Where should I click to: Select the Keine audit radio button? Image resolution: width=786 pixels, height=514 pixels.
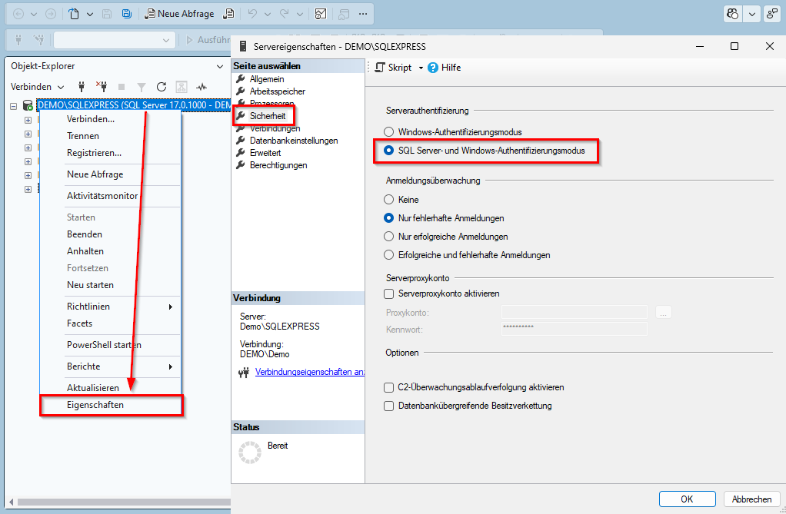[x=388, y=200]
